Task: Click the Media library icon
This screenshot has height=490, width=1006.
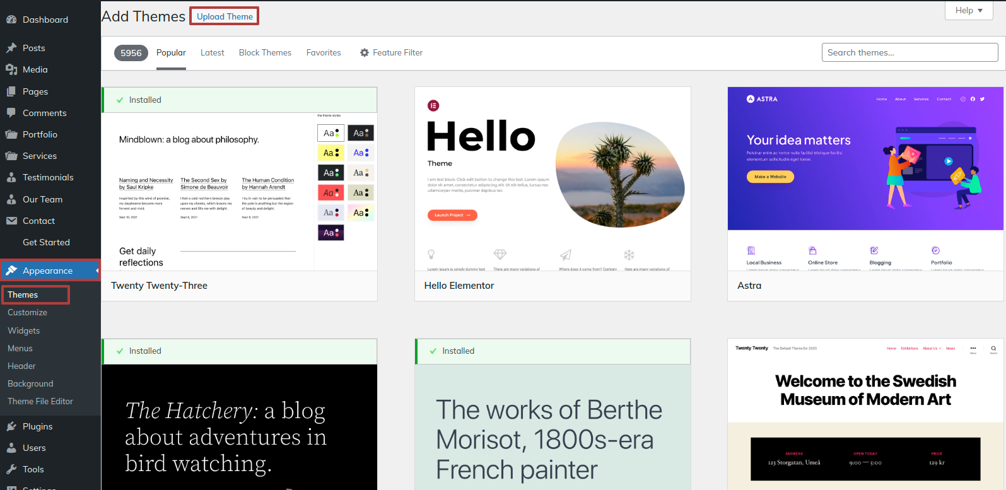Action: click(x=11, y=69)
